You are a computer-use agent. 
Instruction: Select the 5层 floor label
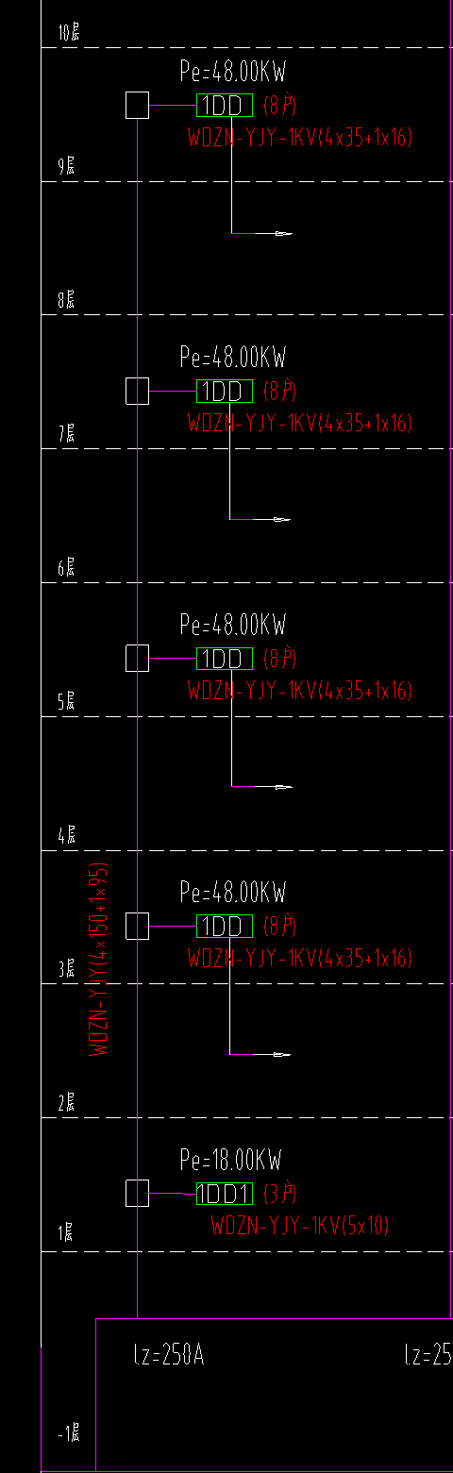(66, 702)
